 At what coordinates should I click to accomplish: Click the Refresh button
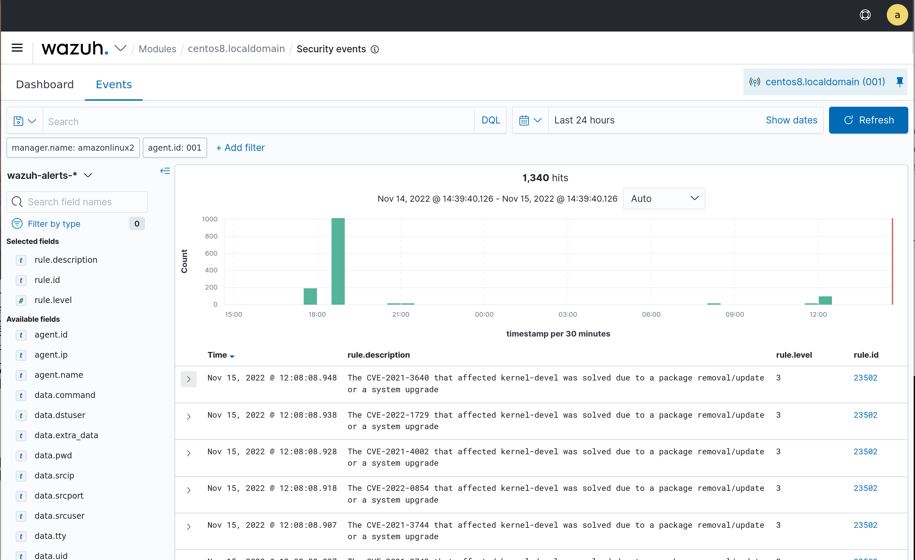tap(868, 120)
